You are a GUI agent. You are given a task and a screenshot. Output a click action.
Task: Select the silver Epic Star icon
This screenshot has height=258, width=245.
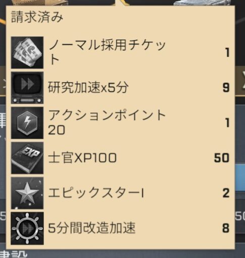(x=27, y=193)
